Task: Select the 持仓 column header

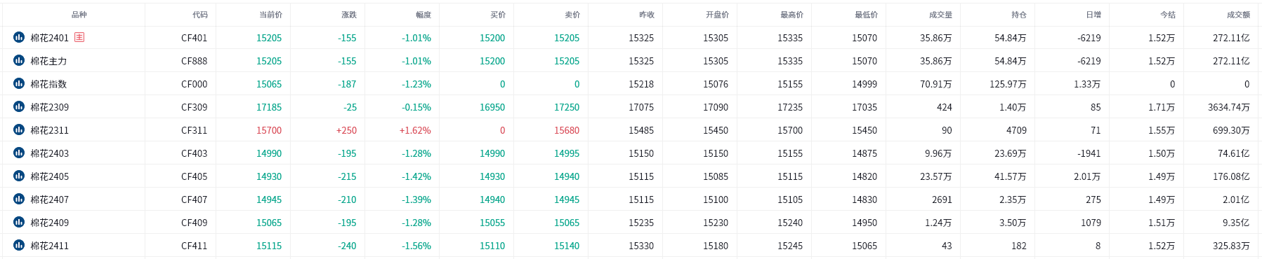Action: 1018,15
